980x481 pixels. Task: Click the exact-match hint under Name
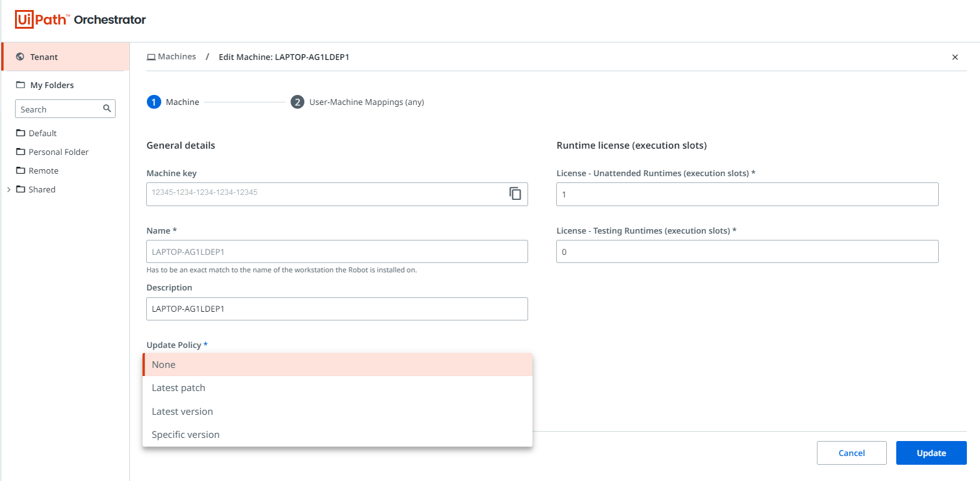pyautogui.click(x=281, y=270)
